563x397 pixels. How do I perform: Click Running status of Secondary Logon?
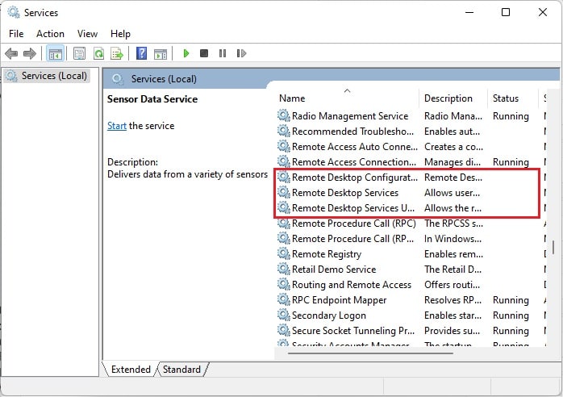tap(511, 315)
